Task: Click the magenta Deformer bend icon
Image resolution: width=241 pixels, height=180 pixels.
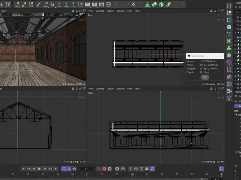Action: pyautogui.click(x=229, y=77)
